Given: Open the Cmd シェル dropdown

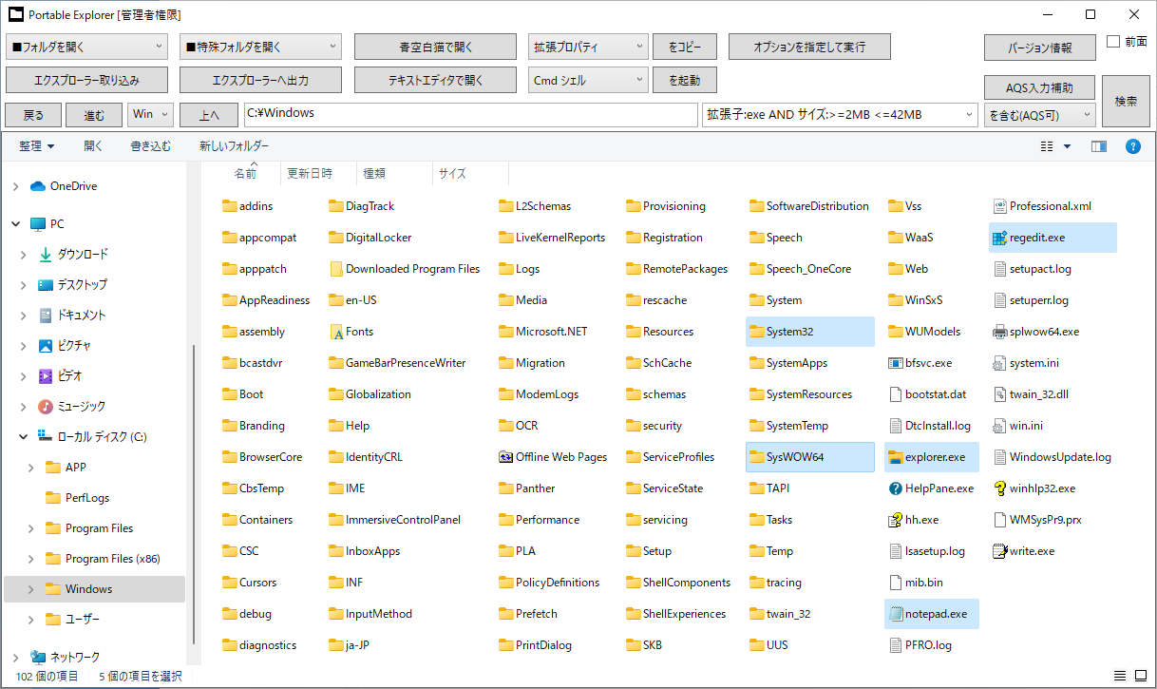Looking at the screenshot, I should coord(588,80).
